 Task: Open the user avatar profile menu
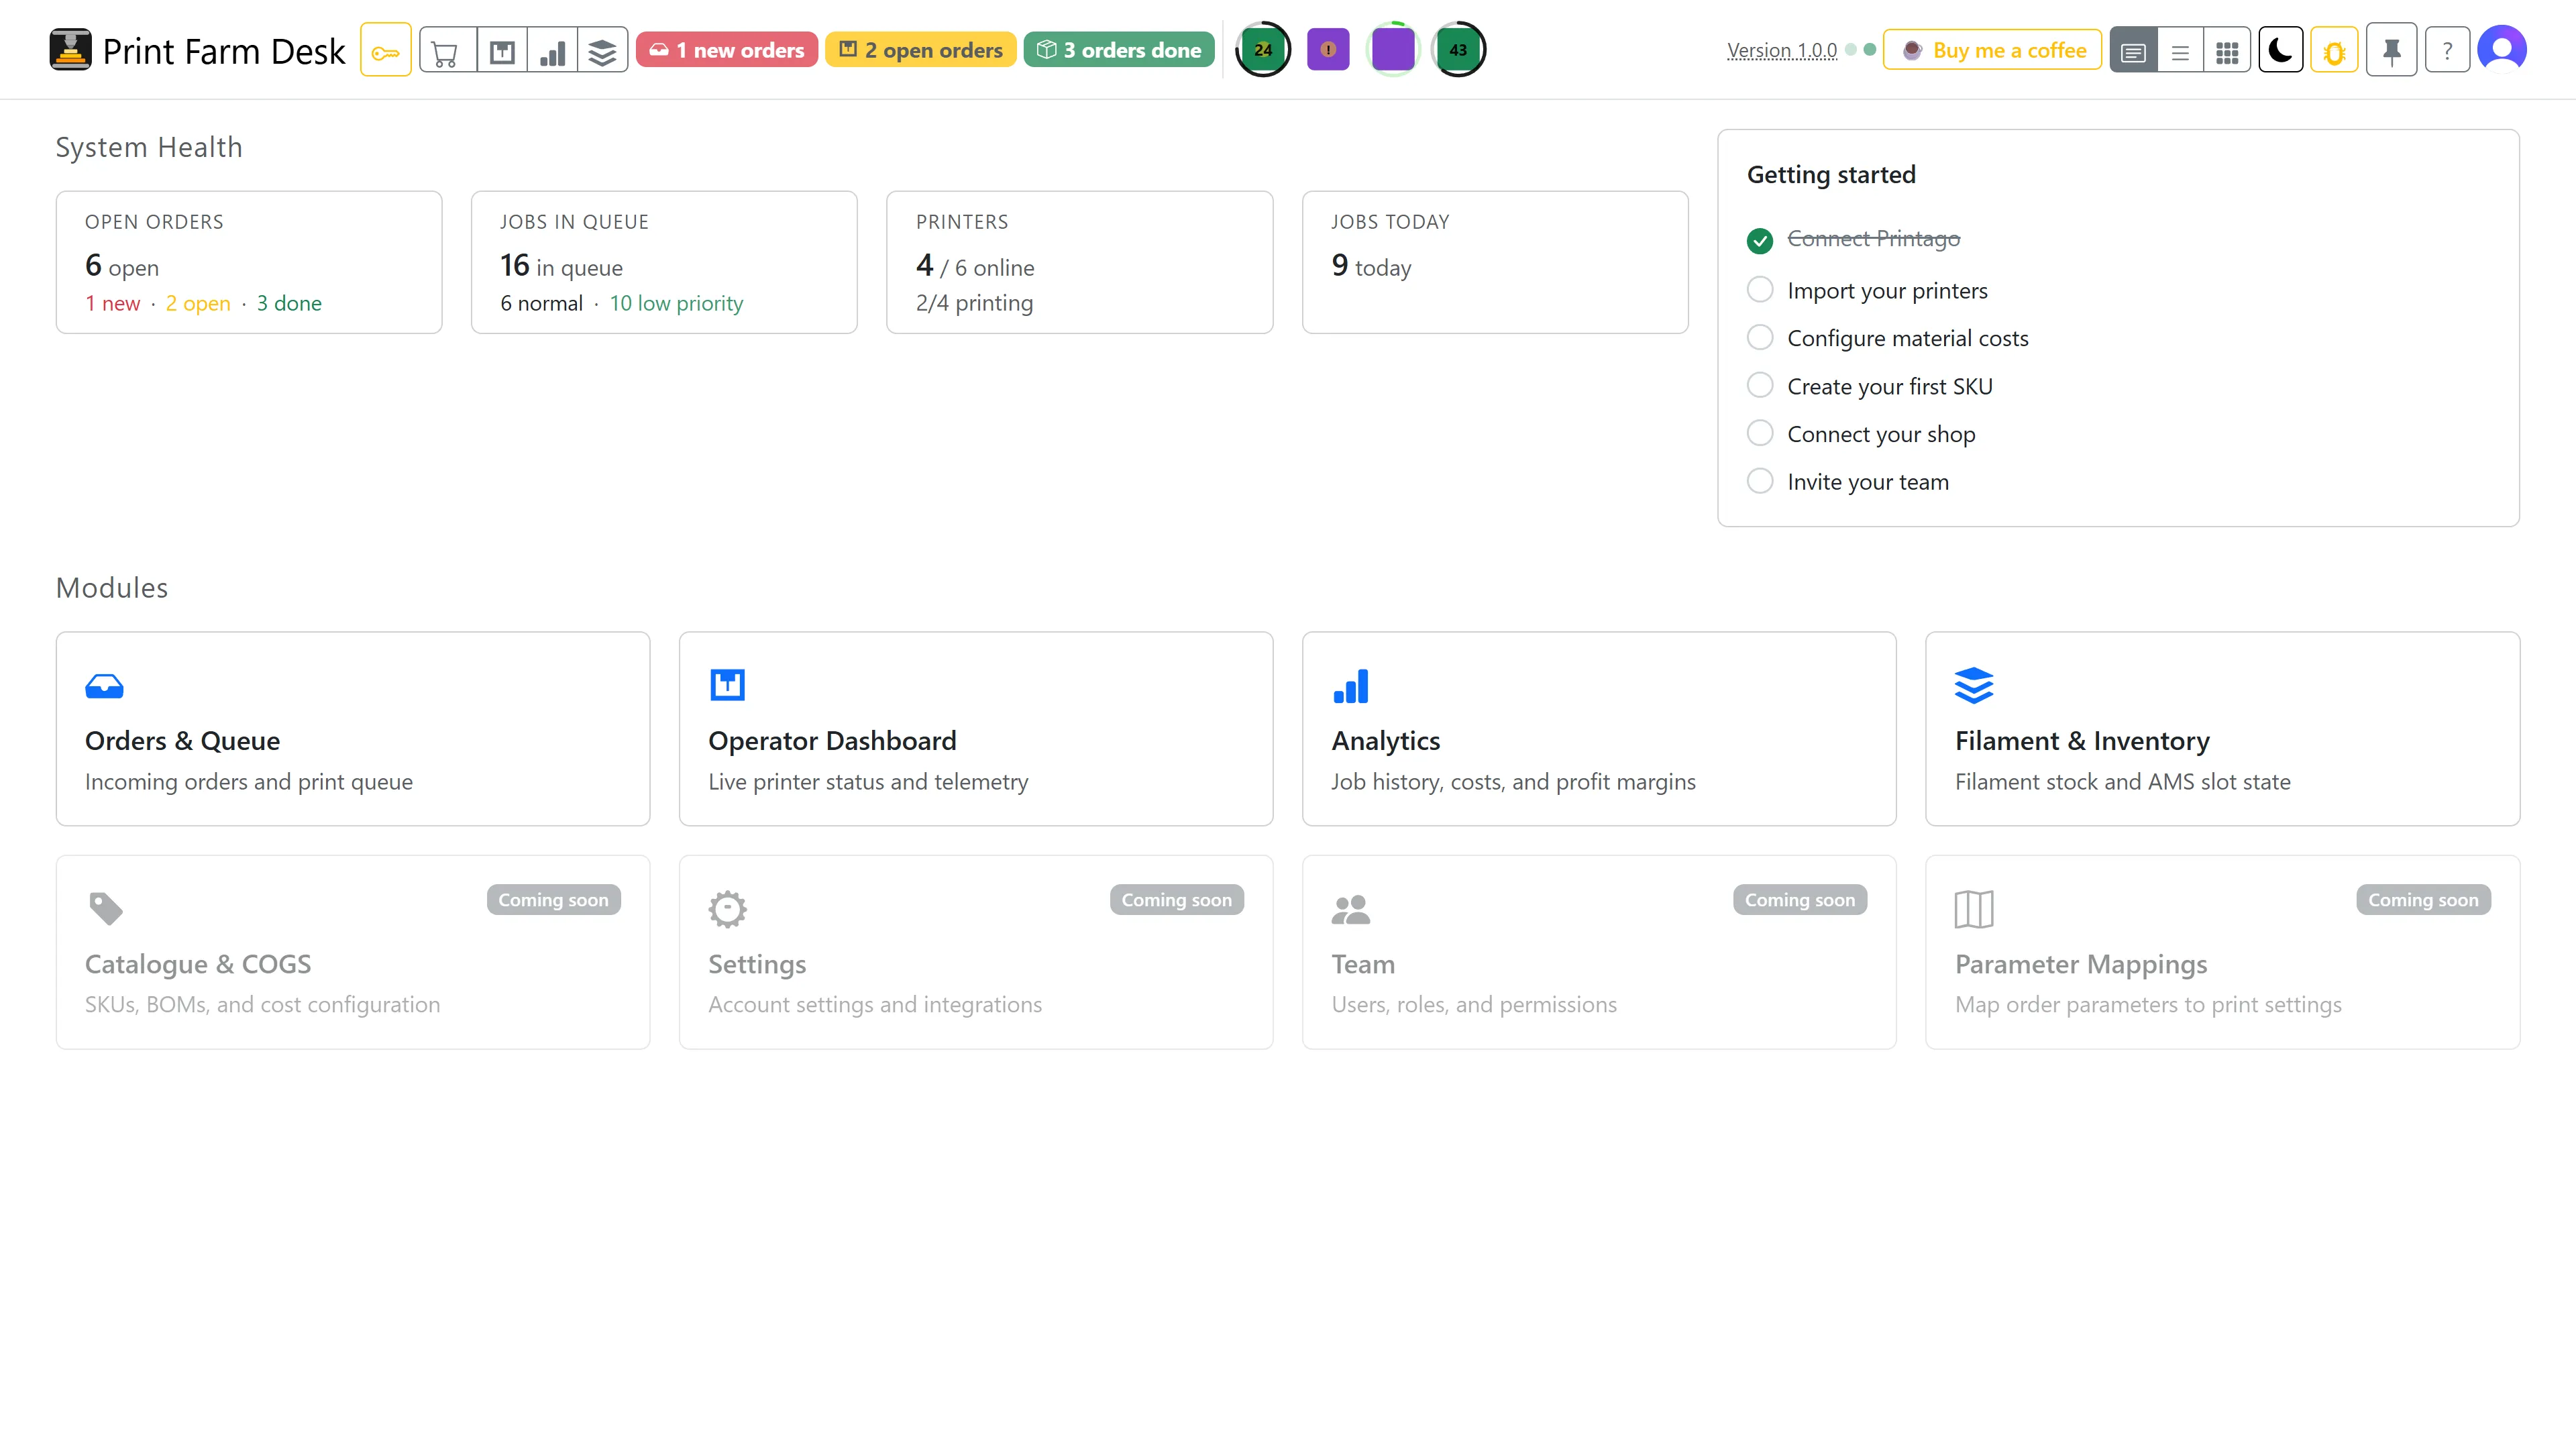pos(2502,50)
